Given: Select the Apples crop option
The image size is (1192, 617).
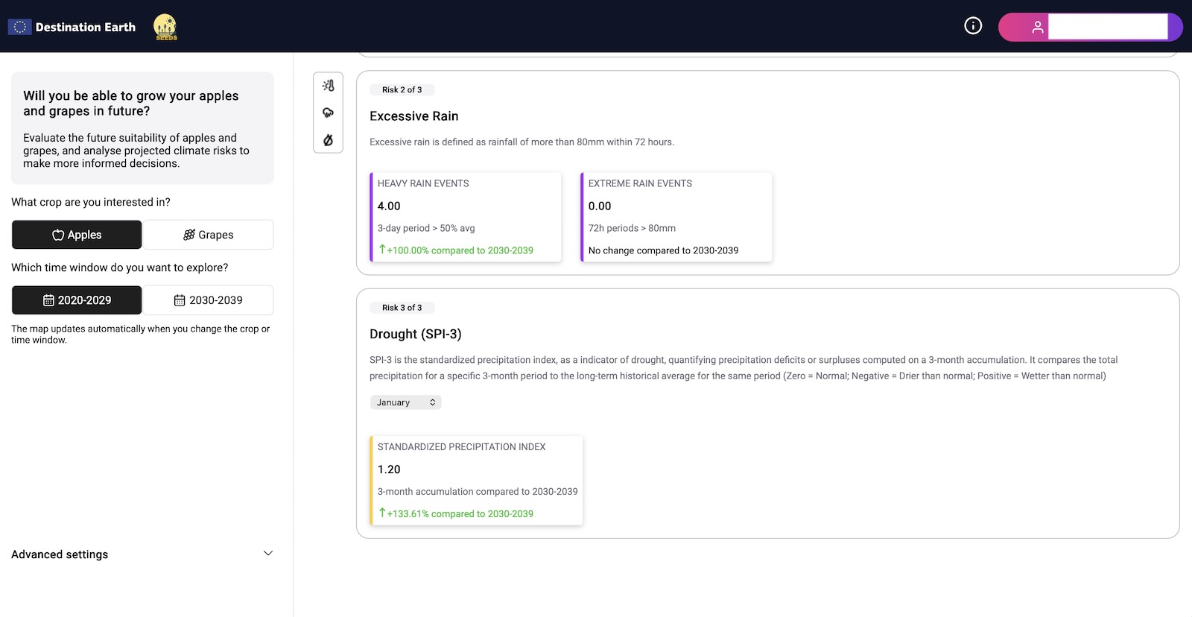Looking at the screenshot, I should point(77,235).
